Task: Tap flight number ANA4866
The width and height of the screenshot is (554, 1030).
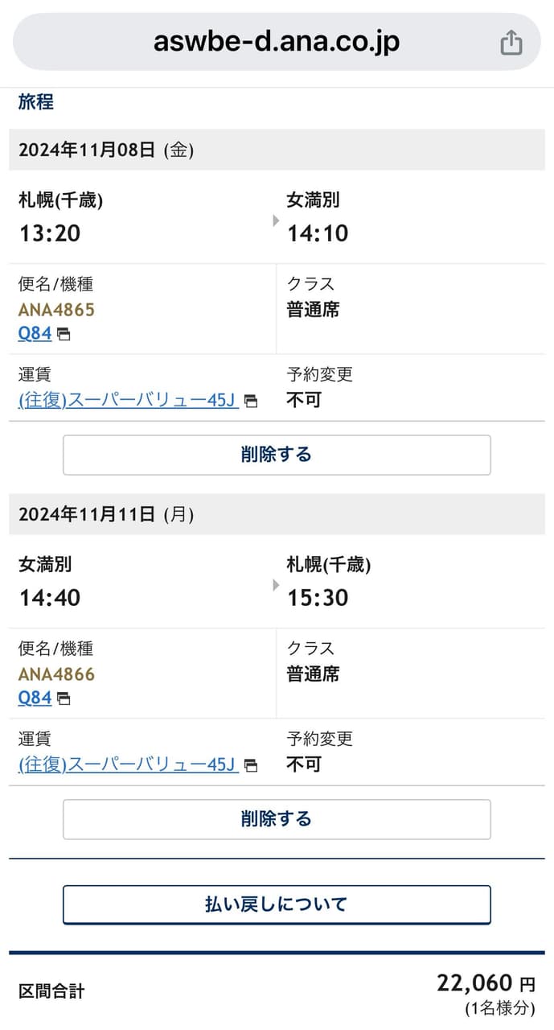Action: tap(56, 674)
